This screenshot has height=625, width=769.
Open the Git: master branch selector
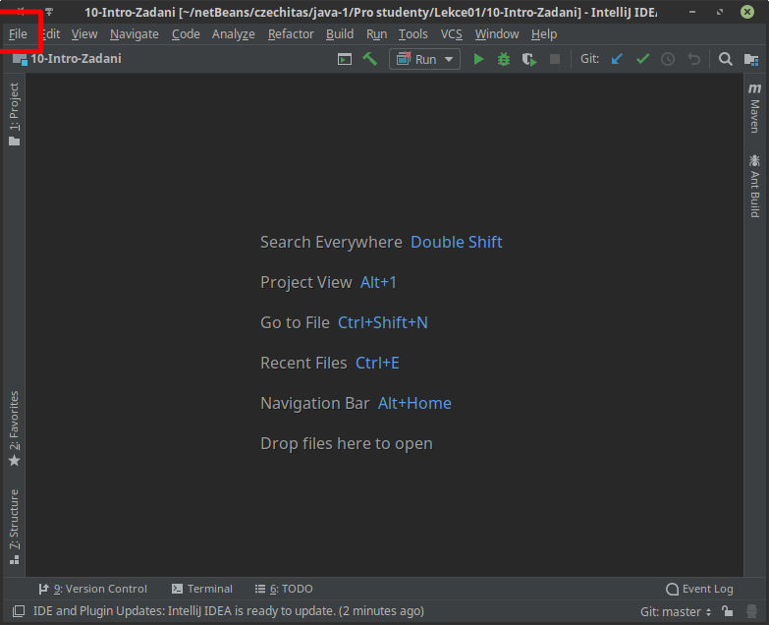click(x=675, y=611)
